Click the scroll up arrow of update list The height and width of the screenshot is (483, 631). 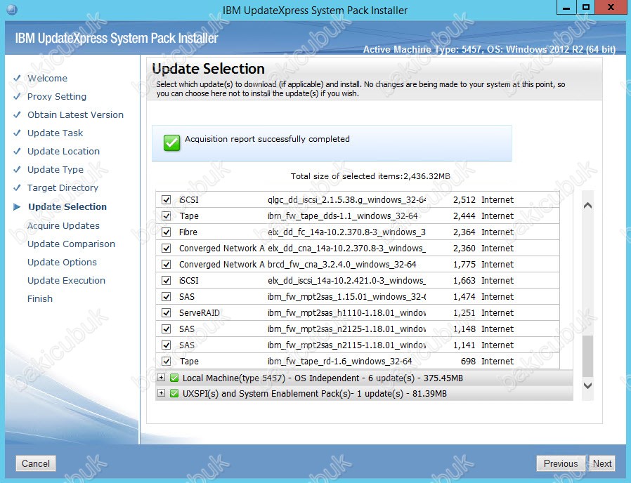point(587,206)
